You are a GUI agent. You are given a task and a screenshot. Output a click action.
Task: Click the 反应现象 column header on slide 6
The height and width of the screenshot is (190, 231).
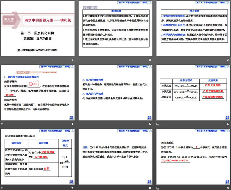point(213,80)
